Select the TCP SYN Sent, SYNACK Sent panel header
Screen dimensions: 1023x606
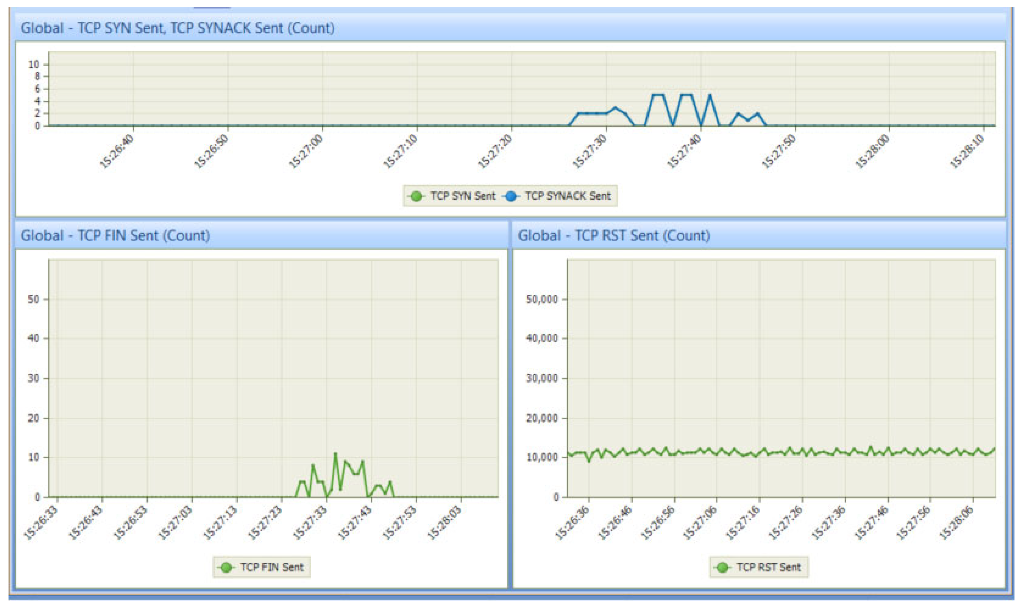click(178, 28)
